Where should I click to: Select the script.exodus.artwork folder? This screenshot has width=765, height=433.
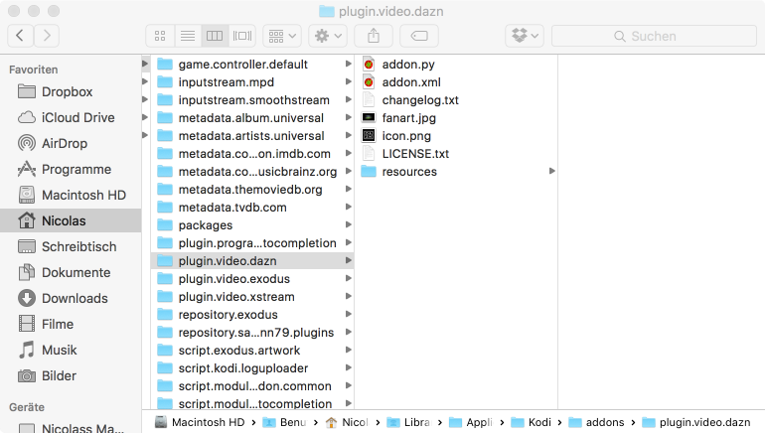coord(252,351)
